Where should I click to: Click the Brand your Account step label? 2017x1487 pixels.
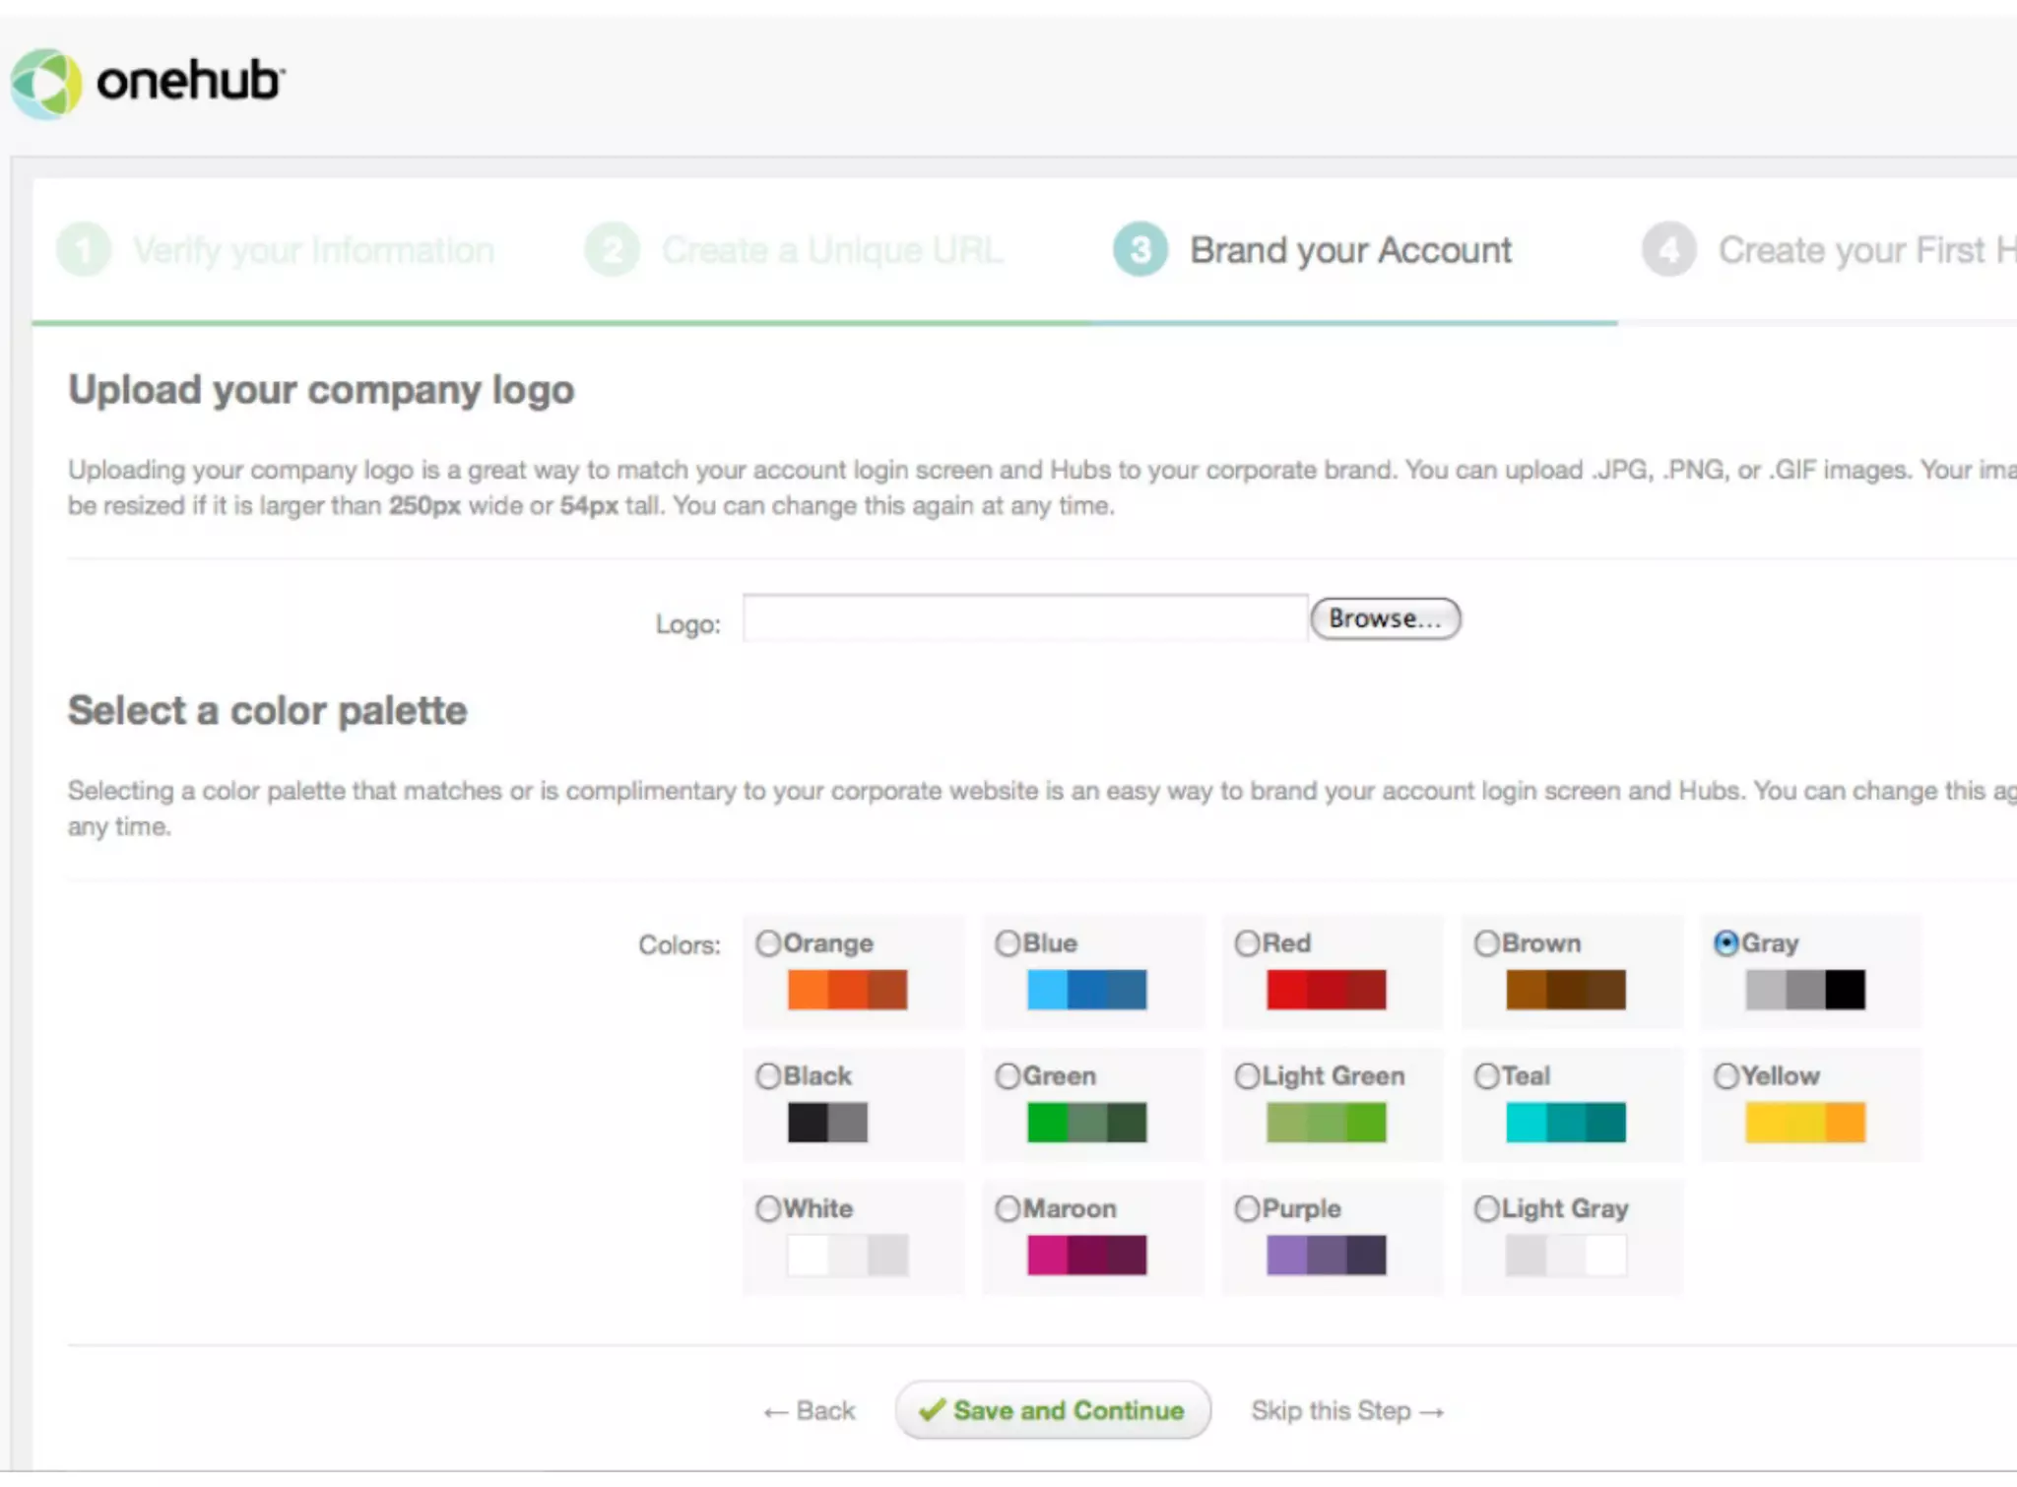(1350, 250)
